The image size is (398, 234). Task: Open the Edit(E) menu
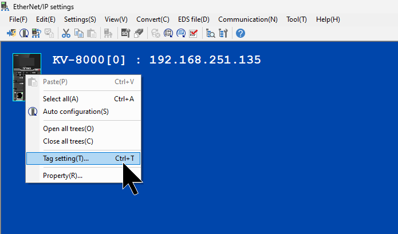(x=46, y=19)
